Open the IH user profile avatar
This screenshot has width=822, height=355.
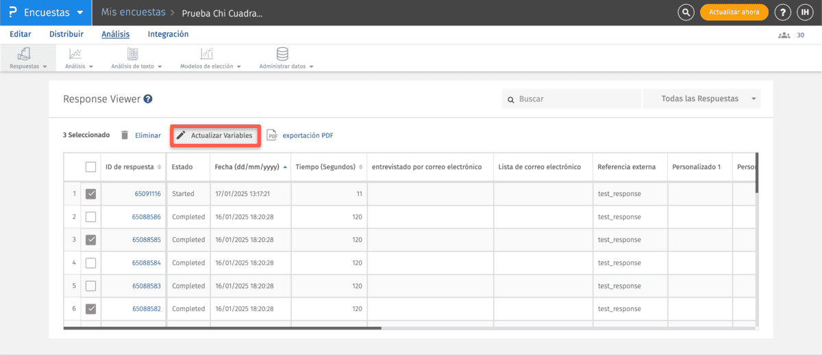[804, 12]
